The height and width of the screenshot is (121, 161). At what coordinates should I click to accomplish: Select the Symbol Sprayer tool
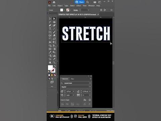point(50,56)
